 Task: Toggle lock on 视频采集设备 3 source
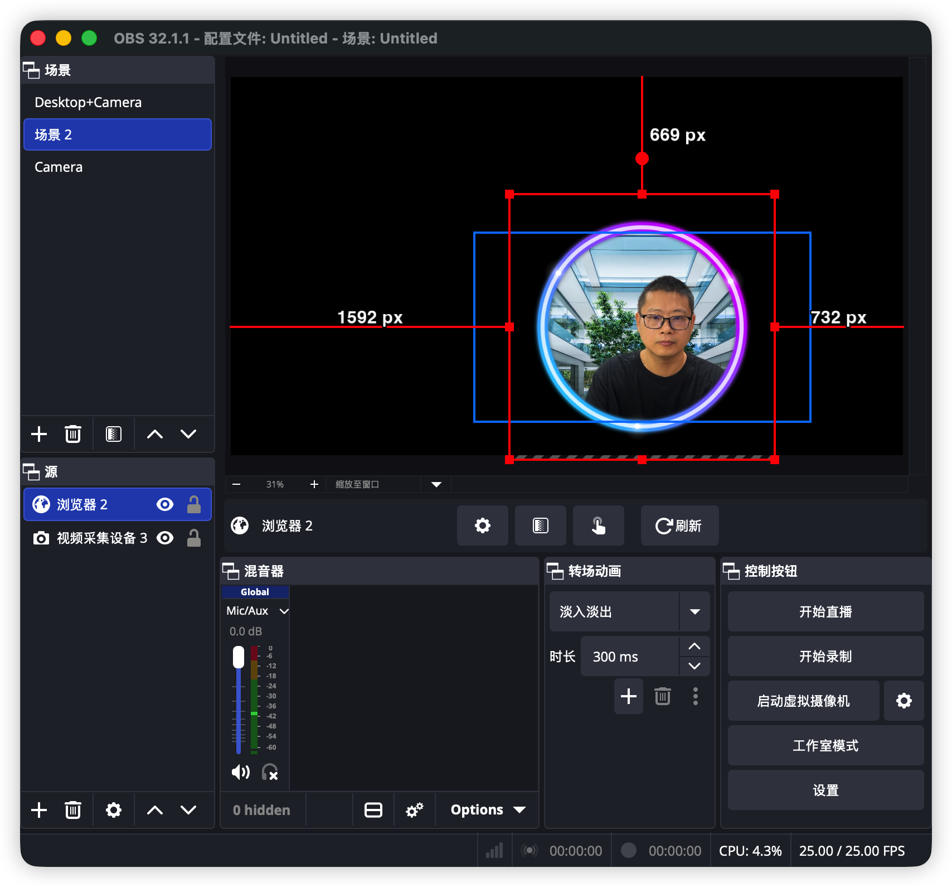(x=194, y=538)
